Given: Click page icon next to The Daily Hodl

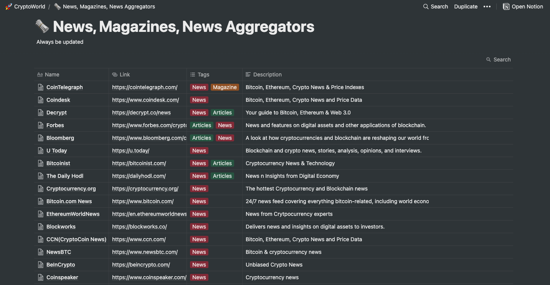Looking at the screenshot, I should coord(41,176).
